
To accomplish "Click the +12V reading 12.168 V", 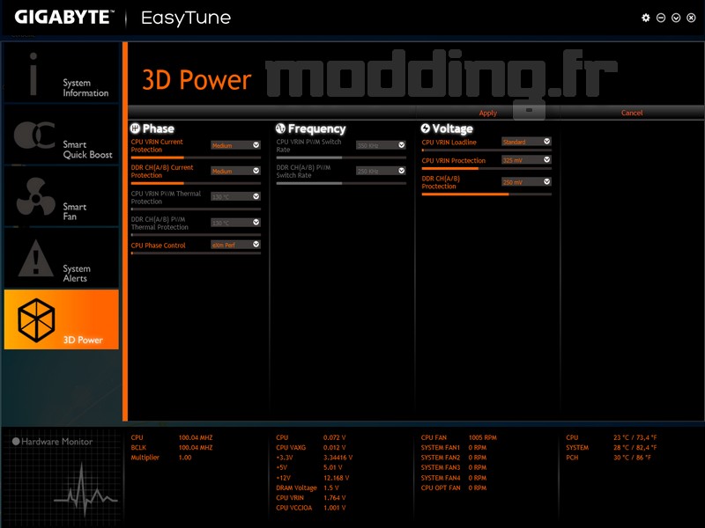I will pos(313,478).
